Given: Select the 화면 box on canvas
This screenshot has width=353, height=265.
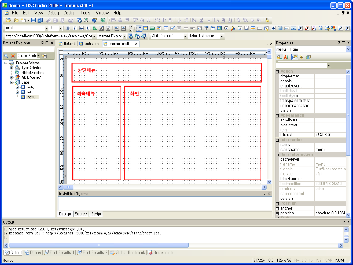Looking at the screenshot, I should coord(193,133).
